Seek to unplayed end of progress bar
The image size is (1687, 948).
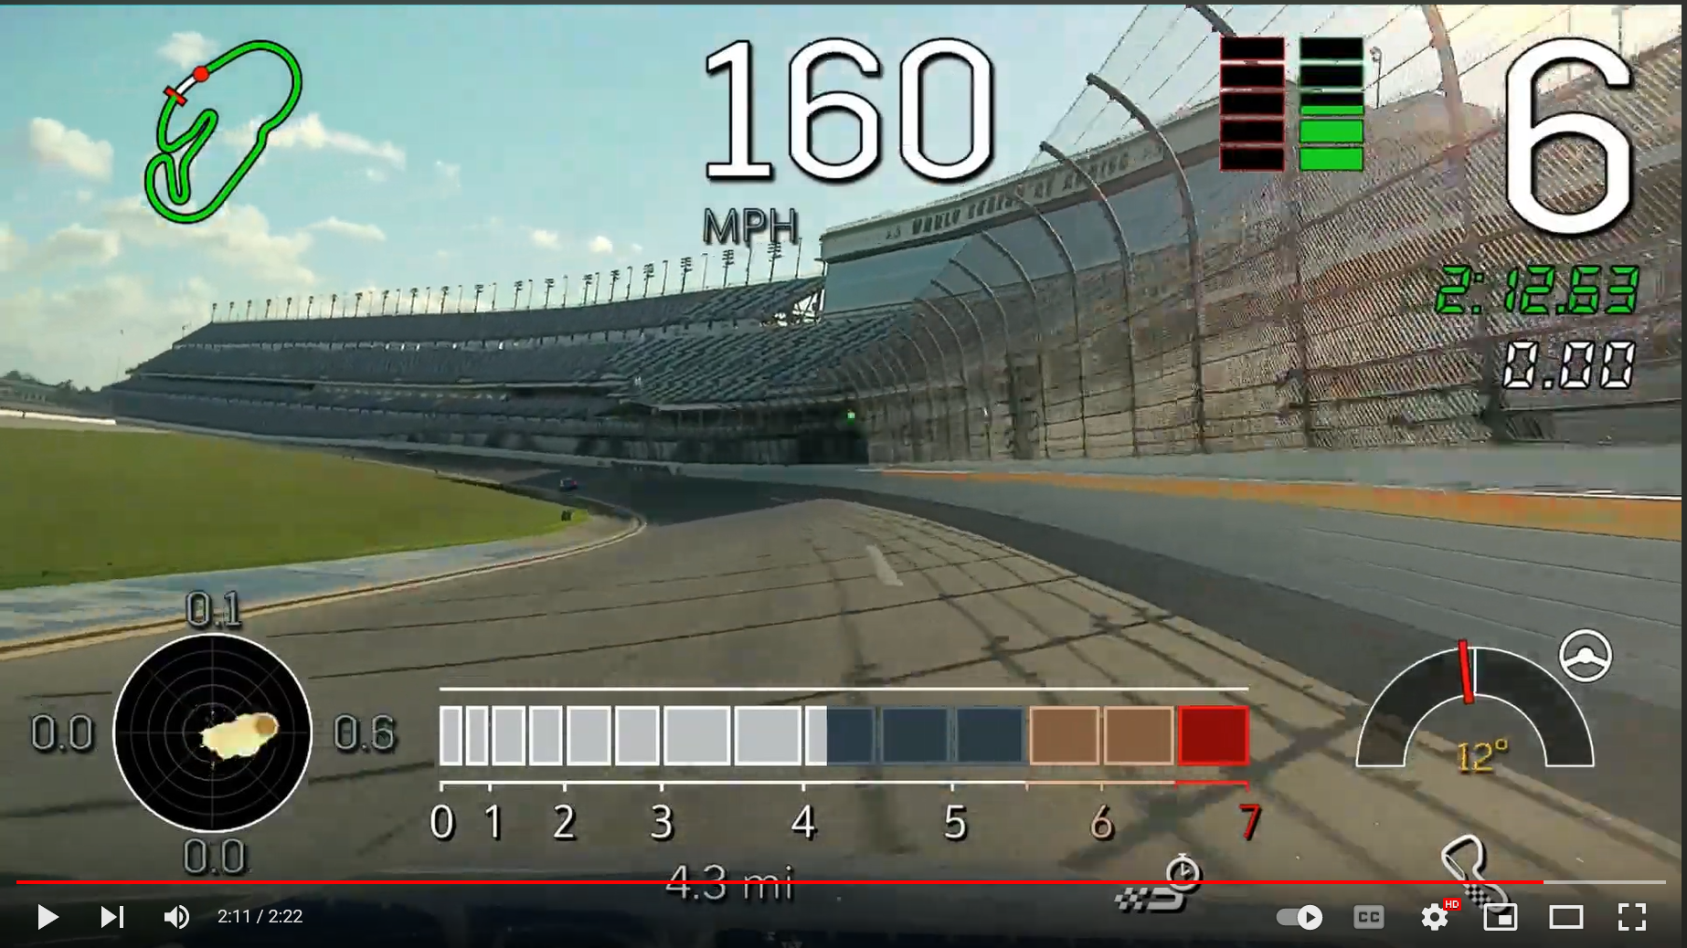point(1608,882)
